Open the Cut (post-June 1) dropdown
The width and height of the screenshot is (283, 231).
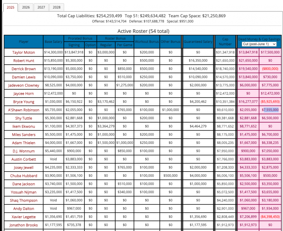pos(259,44)
